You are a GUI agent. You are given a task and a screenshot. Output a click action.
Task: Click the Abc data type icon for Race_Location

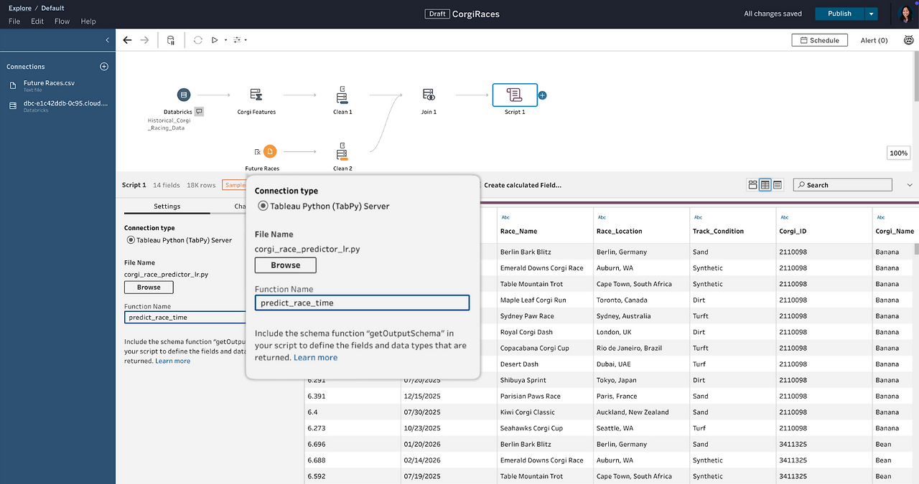tap(602, 217)
